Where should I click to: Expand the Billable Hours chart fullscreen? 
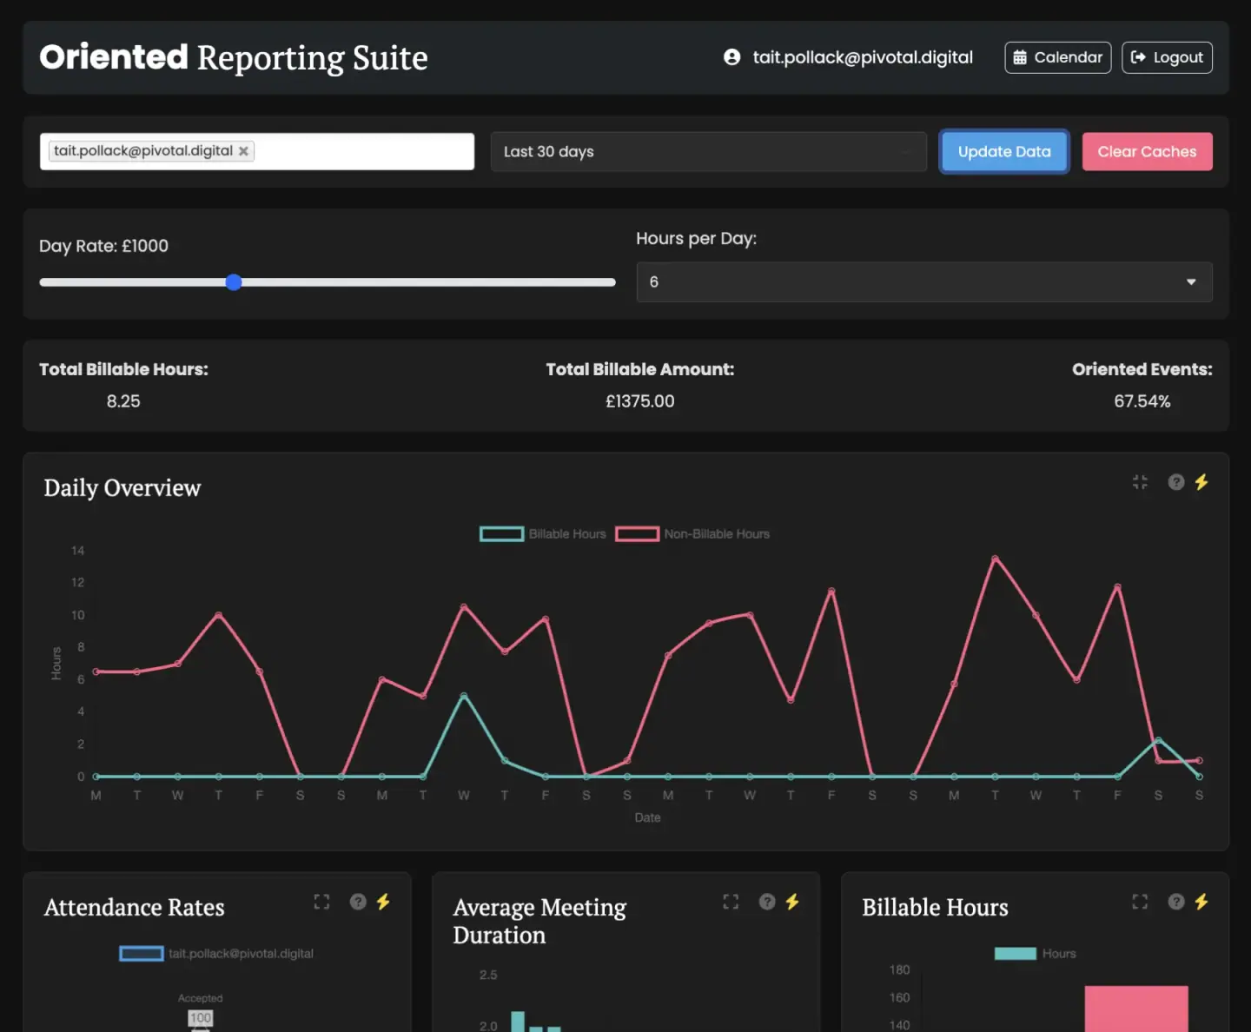[x=1140, y=902]
